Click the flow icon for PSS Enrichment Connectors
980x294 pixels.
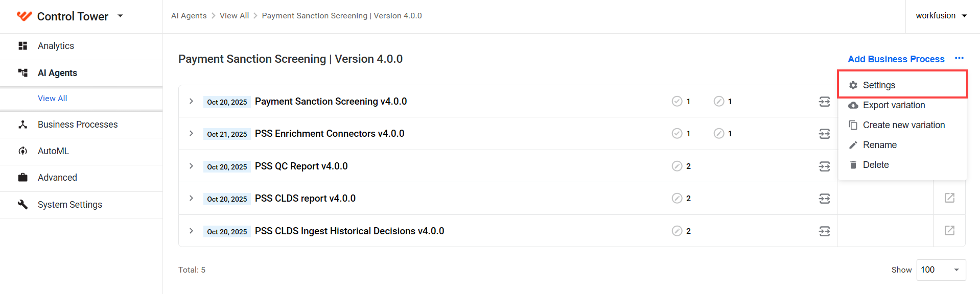824,134
